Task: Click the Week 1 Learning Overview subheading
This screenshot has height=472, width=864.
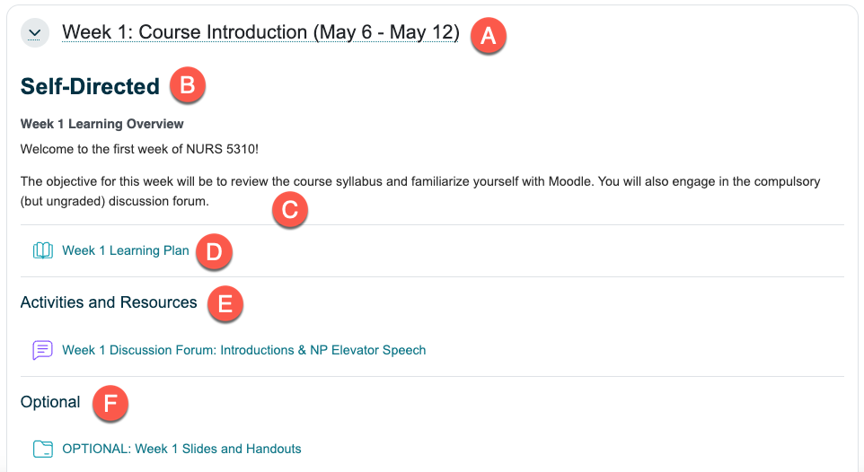Action: pyautogui.click(x=101, y=124)
